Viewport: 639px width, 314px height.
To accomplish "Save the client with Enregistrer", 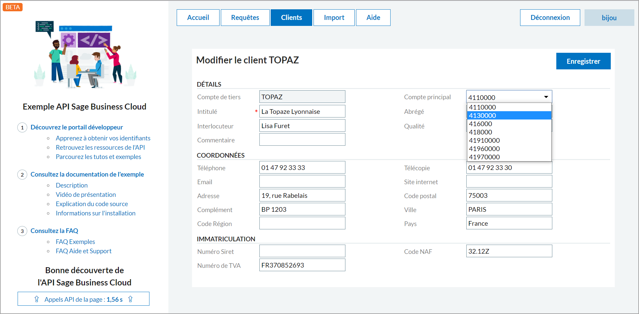I will tap(584, 61).
